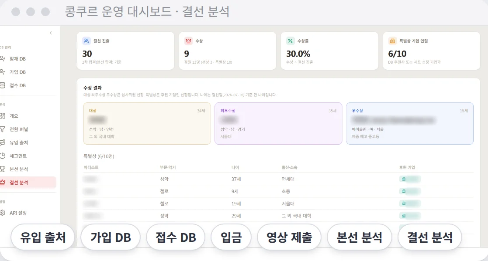The width and height of the screenshot is (488, 261).
Task: Click 예중·예고·중고등 on 우수상 card
Action: [x=365, y=136]
